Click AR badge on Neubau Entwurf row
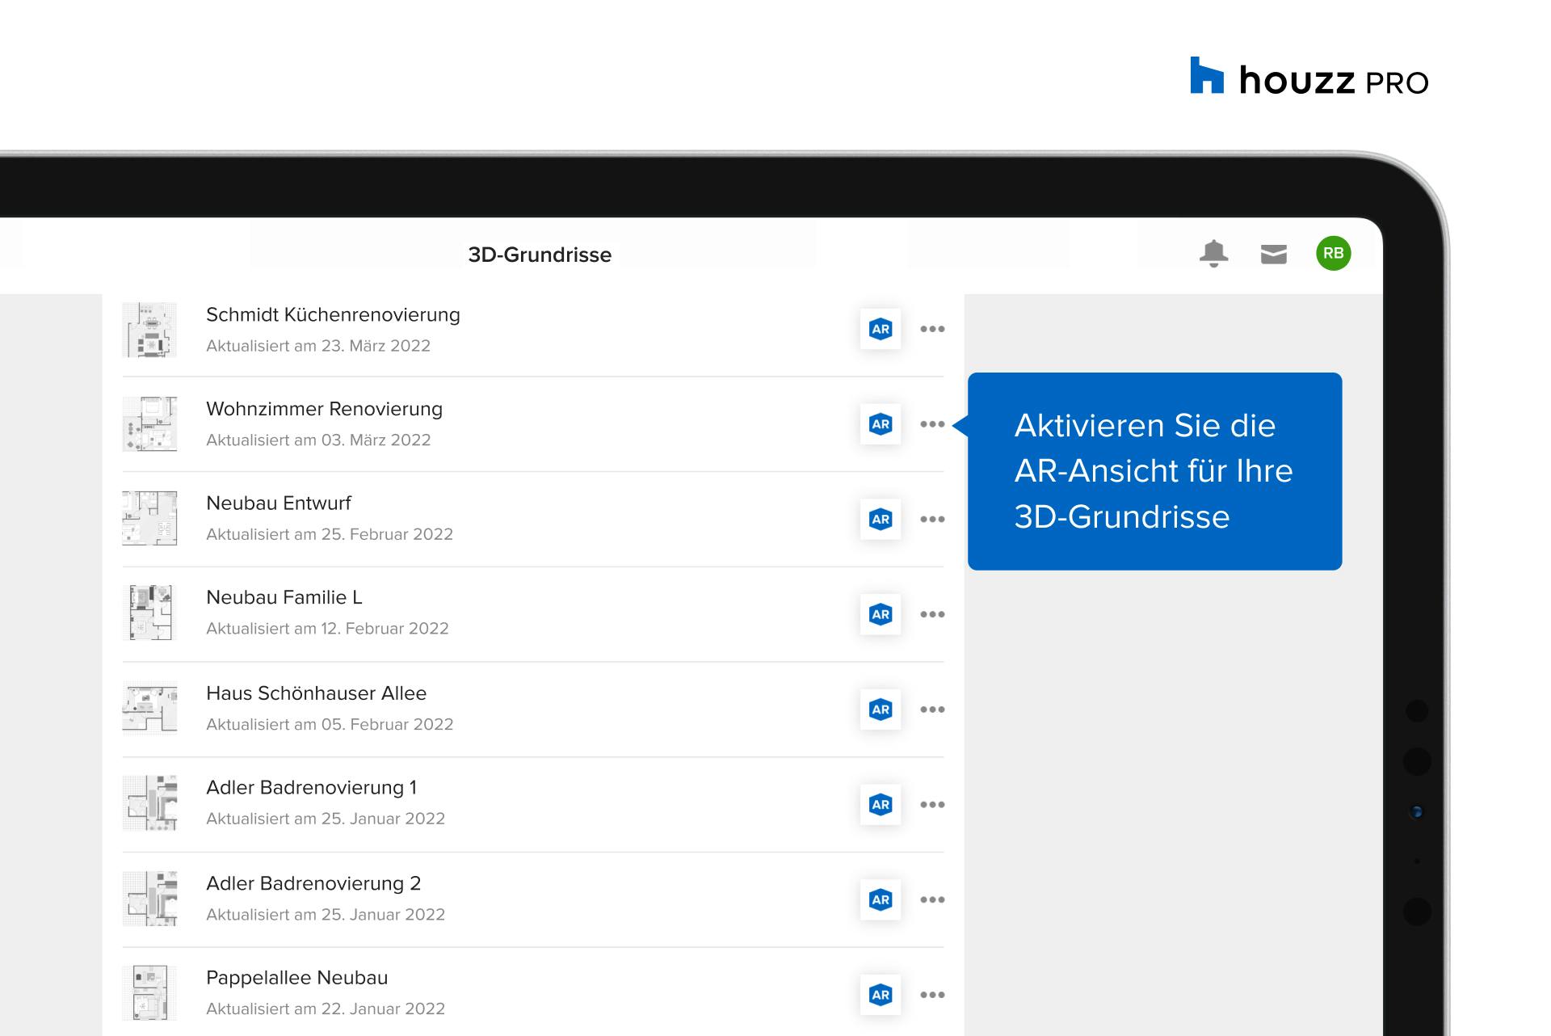The image size is (1551, 1036). tap(881, 520)
